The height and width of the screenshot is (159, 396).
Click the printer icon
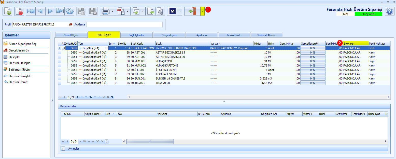105,11
